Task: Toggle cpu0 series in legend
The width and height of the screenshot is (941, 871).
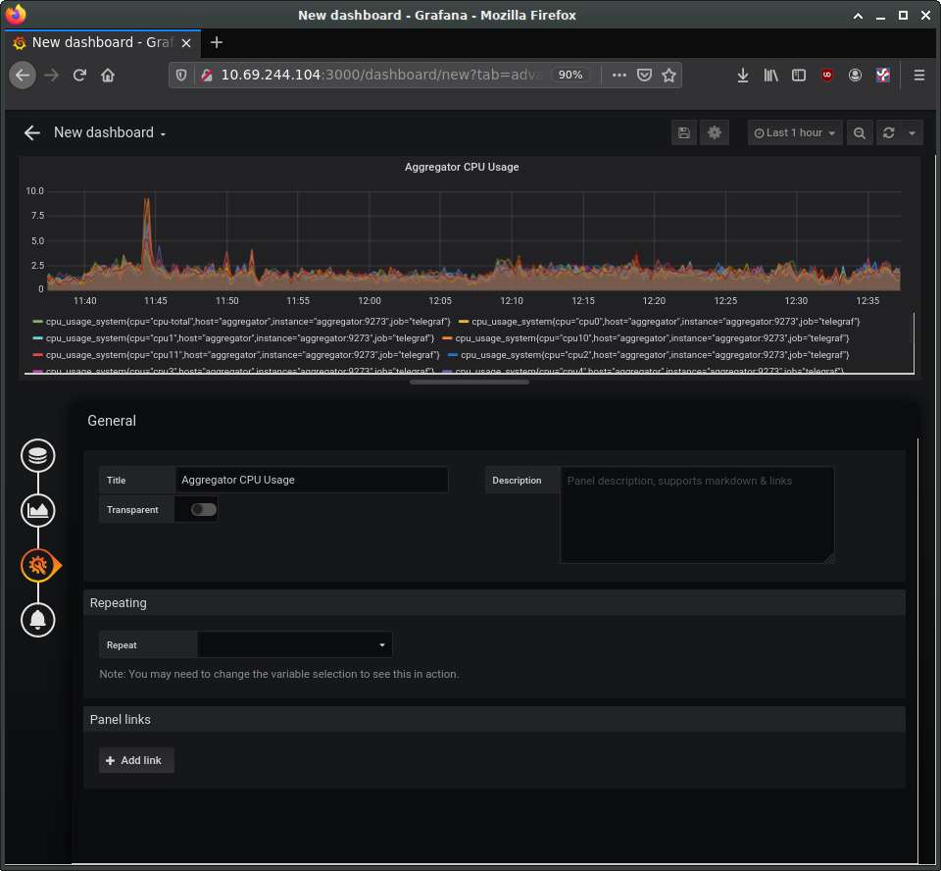Action: pyautogui.click(x=666, y=322)
